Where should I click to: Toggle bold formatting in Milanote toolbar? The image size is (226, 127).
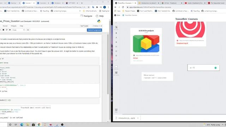coord(116,33)
